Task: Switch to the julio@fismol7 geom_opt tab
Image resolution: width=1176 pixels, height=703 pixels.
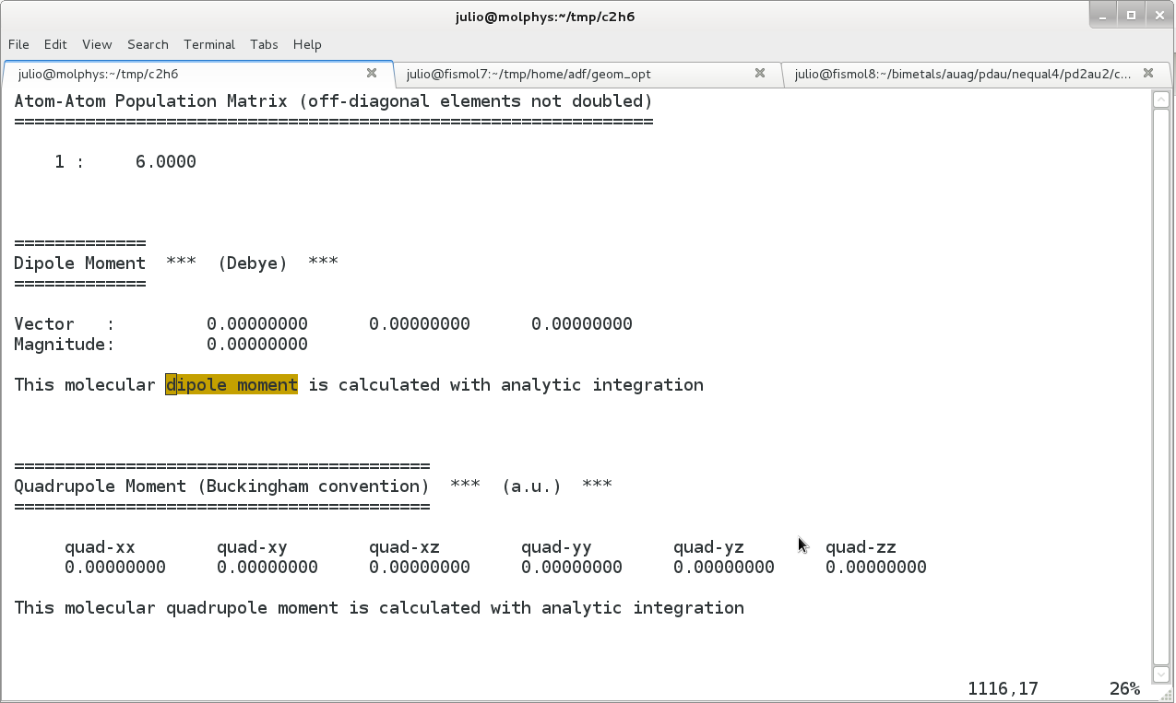Action: pyautogui.click(x=572, y=74)
